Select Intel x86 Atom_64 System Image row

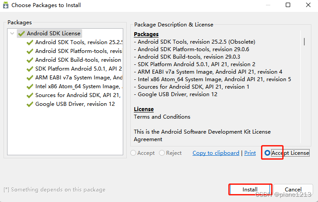coord(74,86)
